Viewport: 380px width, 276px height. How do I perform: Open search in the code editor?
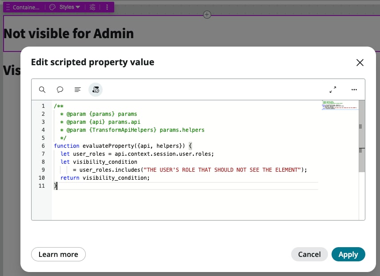(42, 89)
